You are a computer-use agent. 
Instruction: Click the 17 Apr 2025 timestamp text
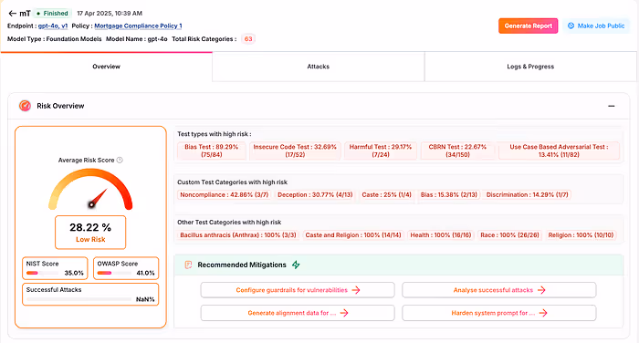coord(110,14)
